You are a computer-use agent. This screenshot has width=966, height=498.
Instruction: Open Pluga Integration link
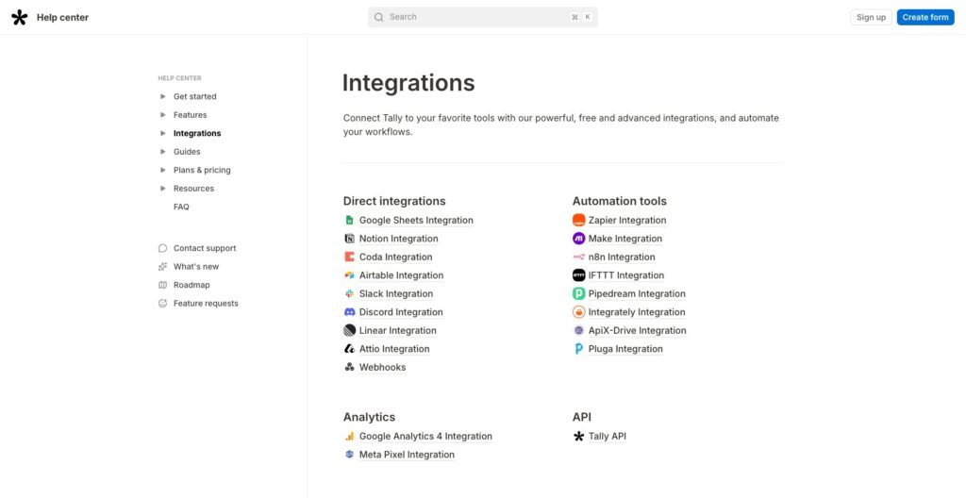pyautogui.click(x=625, y=349)
